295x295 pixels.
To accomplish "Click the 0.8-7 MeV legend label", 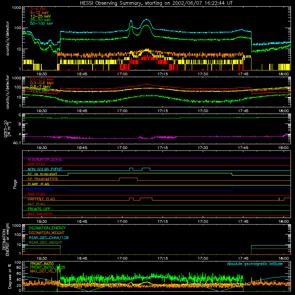I will [40, 87].
